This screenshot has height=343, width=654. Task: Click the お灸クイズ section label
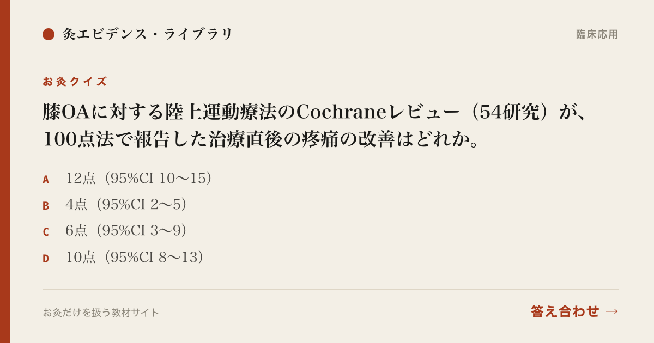click(75, 82)
